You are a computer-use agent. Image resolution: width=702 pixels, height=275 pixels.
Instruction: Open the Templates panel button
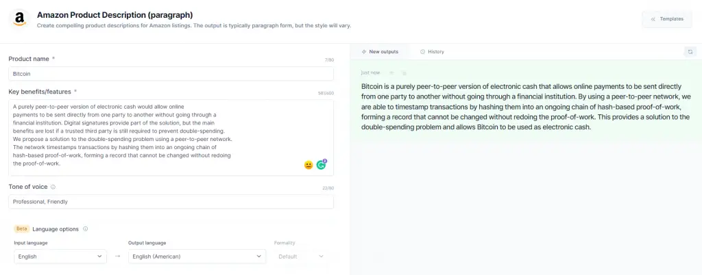(x=666, y=19)
